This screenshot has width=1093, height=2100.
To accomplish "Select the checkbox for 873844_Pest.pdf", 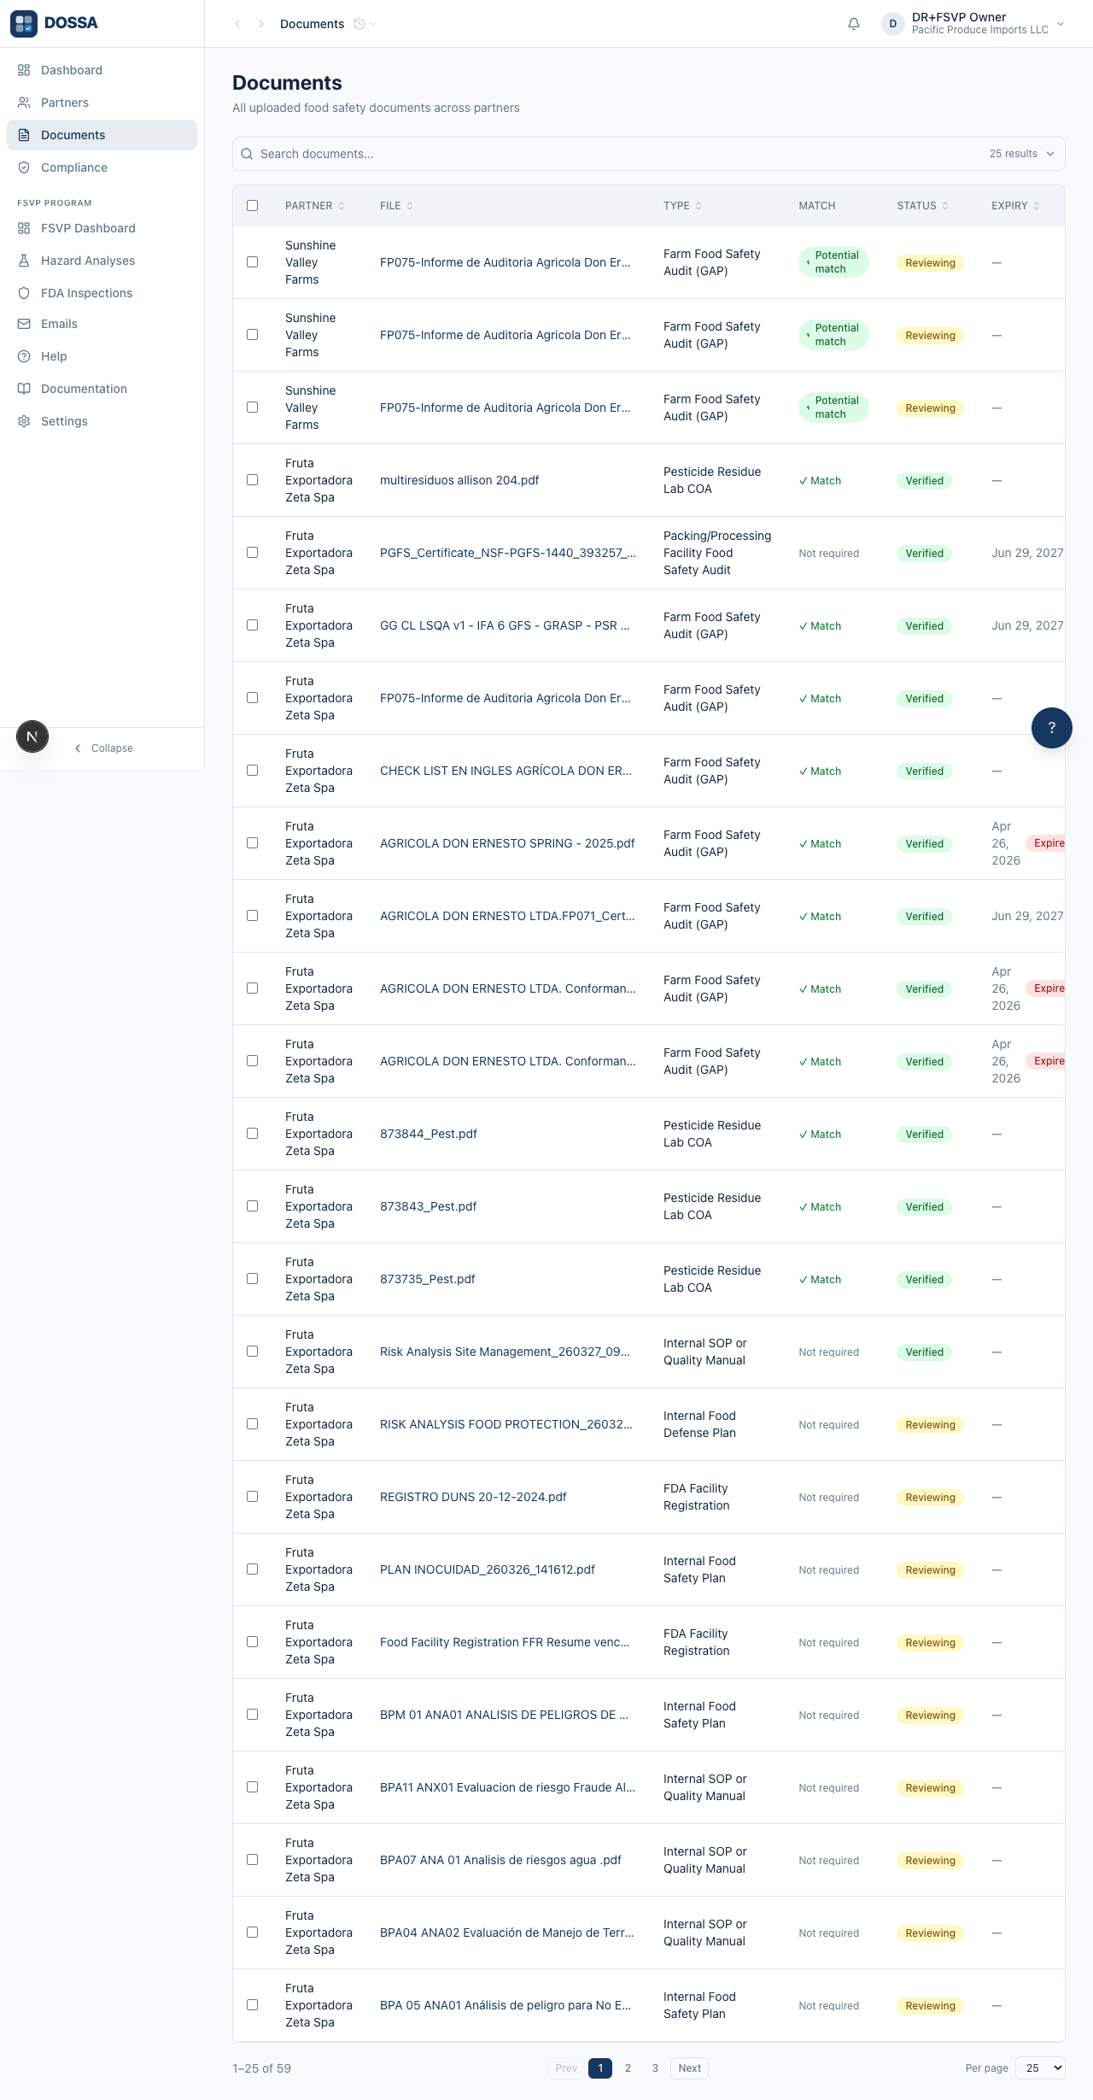I will pos(252,1134).
